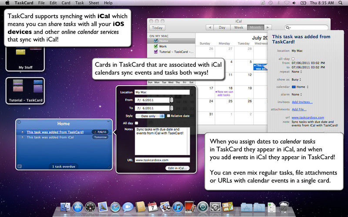Open the Task menu
348x217 pixels.
(x=79, y=3)
